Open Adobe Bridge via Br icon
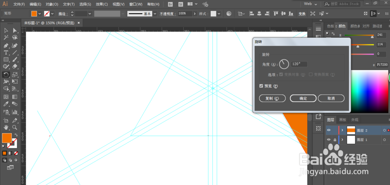Screen dimensions: 390x185 (x=170, y=4)
